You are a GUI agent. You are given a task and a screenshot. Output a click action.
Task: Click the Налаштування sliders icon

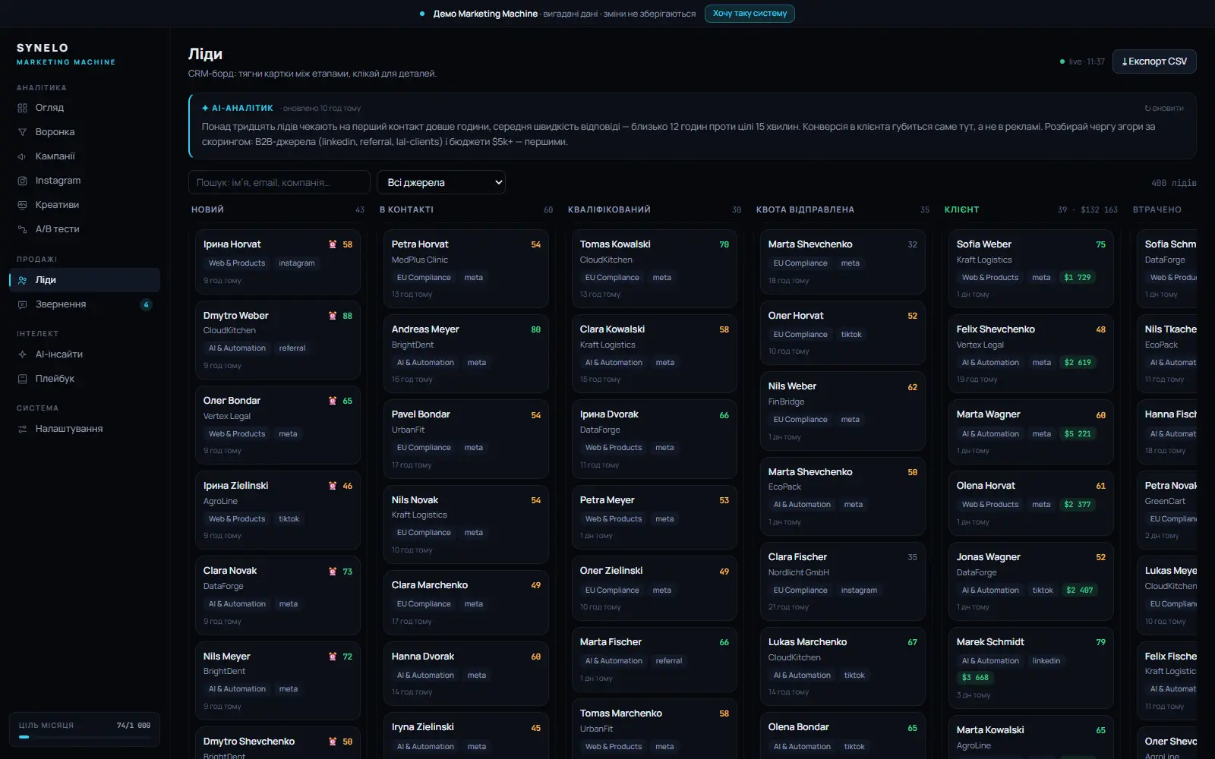click(x=22, y=429)
